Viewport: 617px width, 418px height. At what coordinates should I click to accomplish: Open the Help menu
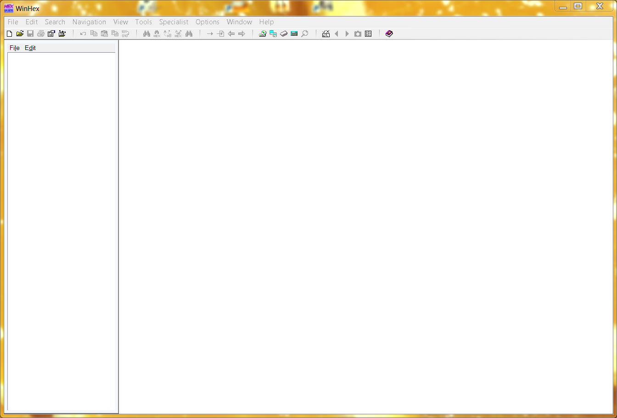tap(267, 22)
